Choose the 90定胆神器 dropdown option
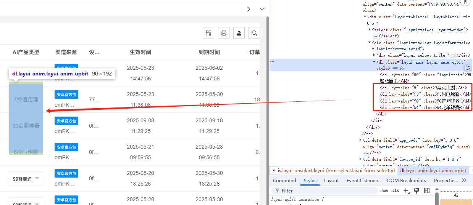The image size is (473, 205). click(26, 125)
